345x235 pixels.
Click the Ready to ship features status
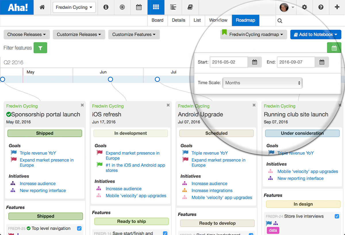pyautogui.click(x=131, y=221)
